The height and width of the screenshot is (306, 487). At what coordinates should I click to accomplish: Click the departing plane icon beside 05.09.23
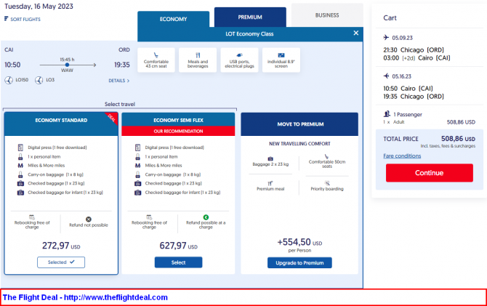pos(386,38)
